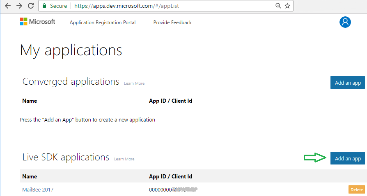Click App ID / Client Id header in Converged table

pyautogui.click(x=171, y=101)
